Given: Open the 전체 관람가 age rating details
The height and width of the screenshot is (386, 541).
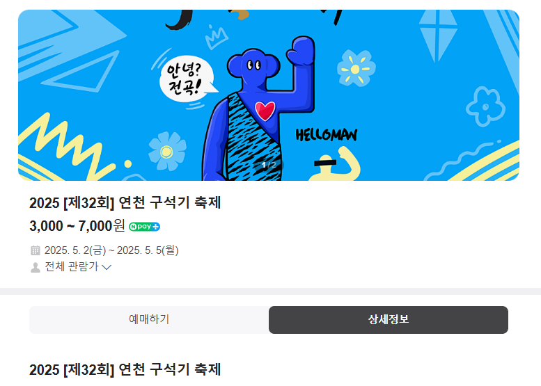Looking at the screenshot, I should coord(72,267).
